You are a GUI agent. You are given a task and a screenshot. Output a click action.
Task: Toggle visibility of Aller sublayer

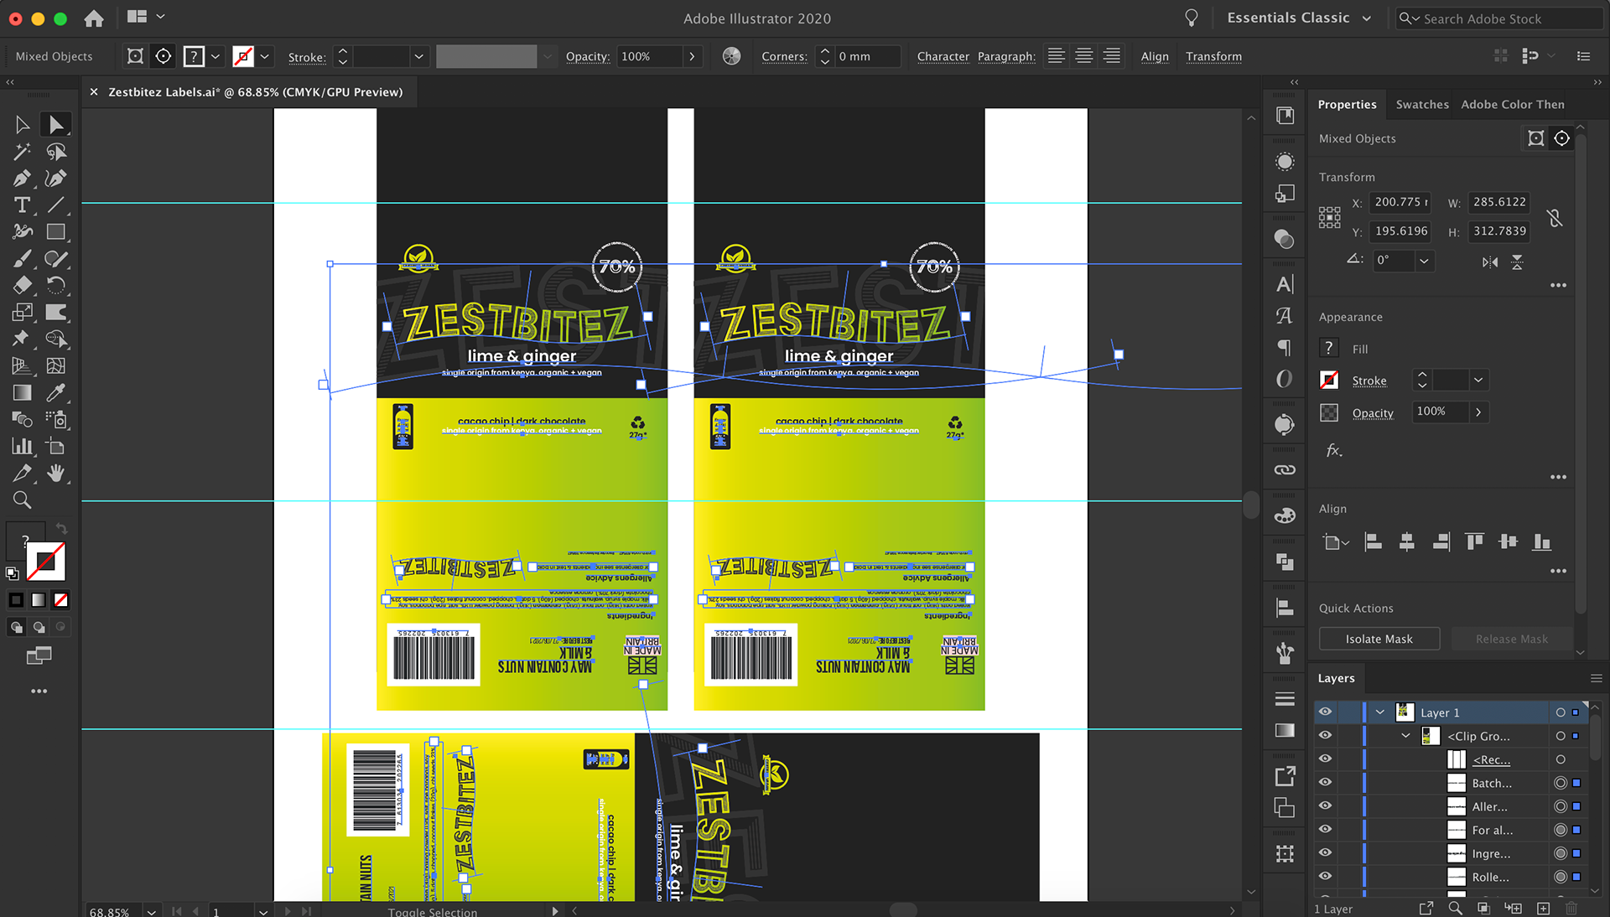coord(1325,806)
